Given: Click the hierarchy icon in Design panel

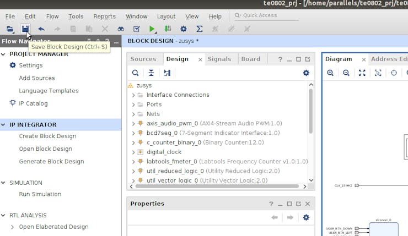Looking at the screenshot, I should pos(167,73).
